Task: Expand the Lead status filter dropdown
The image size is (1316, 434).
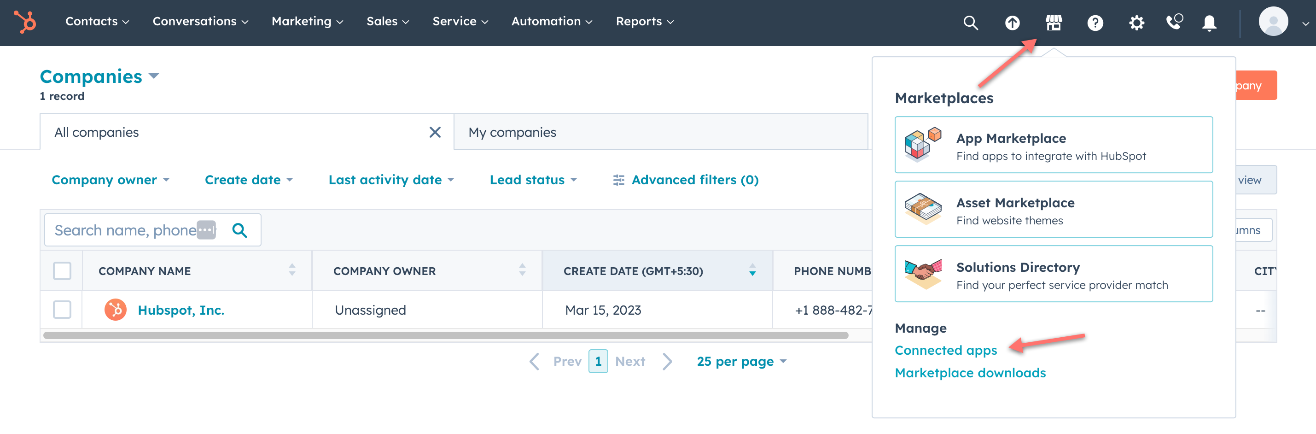Action: [x=533, y=180]
